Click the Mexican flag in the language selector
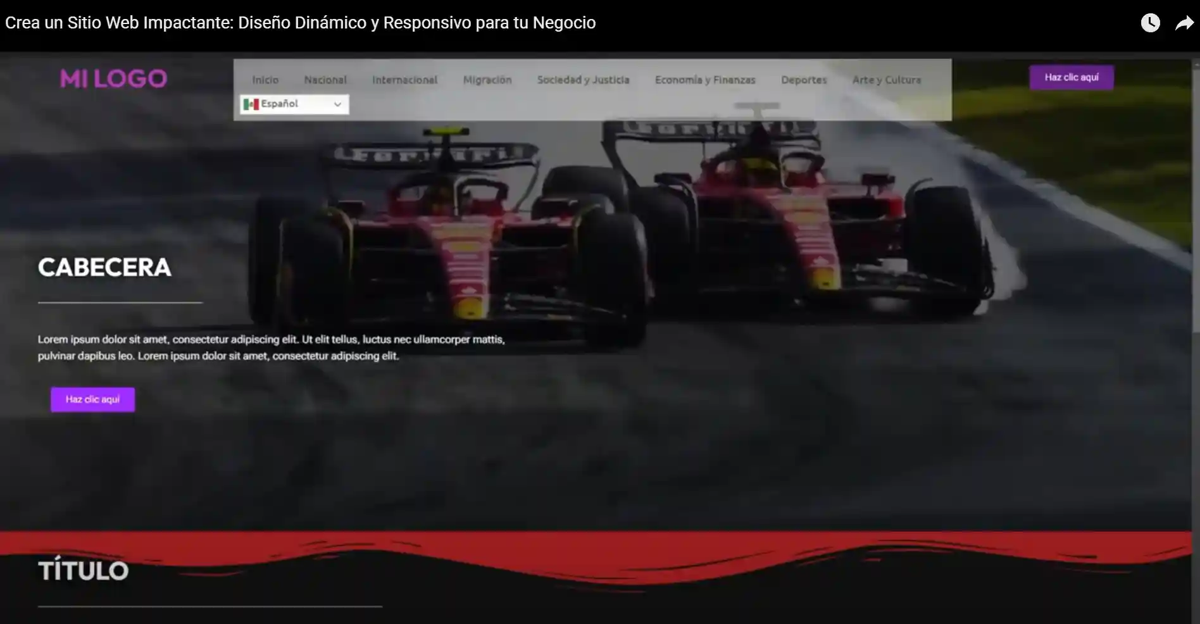This screenshot has width=1200, height=624. [251, 103]
